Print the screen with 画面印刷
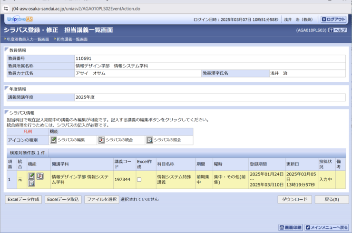Viewport: 352px width, 233px height. tap(291, 227)
